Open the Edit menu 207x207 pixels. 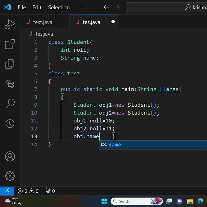[x=37, y=7]
